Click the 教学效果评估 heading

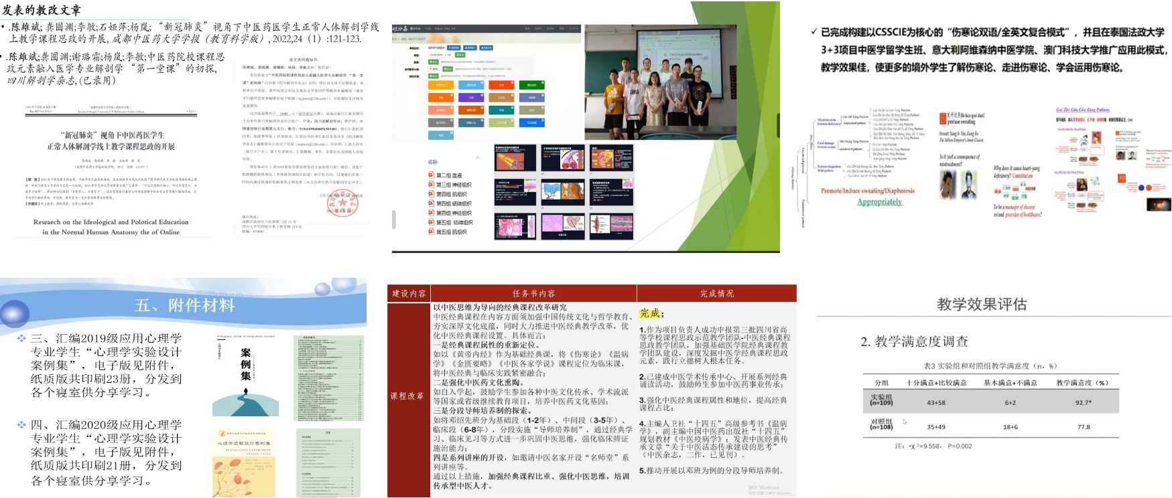982,305
